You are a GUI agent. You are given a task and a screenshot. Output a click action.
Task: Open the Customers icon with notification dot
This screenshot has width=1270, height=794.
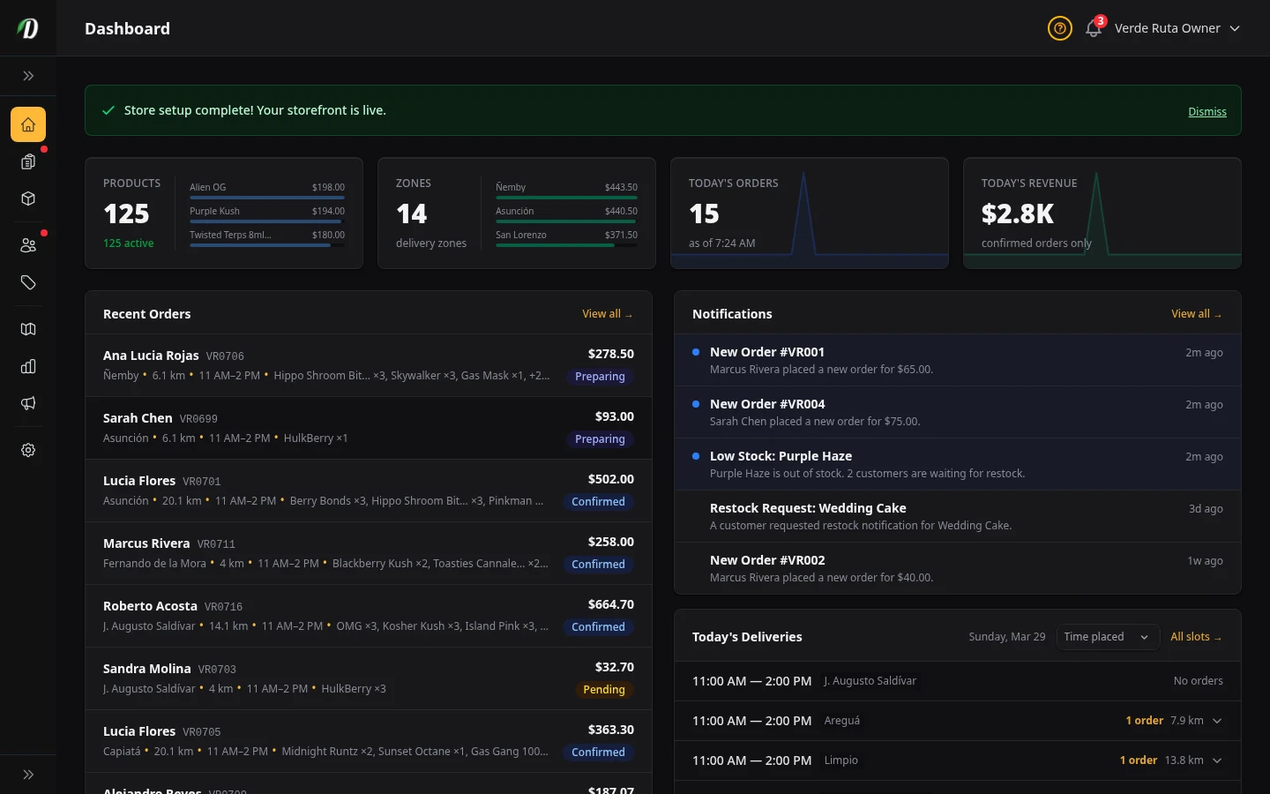point(28,244)
